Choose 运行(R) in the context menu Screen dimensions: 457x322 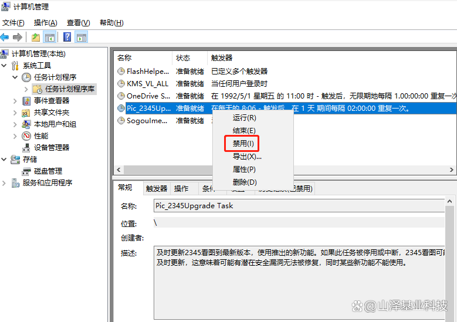coord(244,118)
